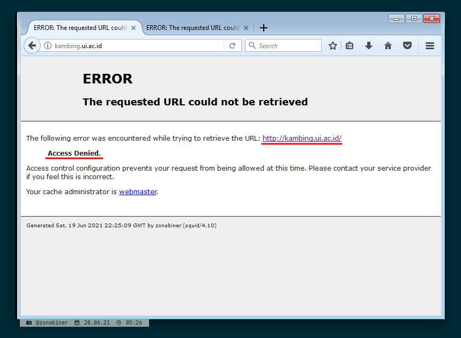
Task: Click the site information 'i' icon
Action: tap(48, 45)
